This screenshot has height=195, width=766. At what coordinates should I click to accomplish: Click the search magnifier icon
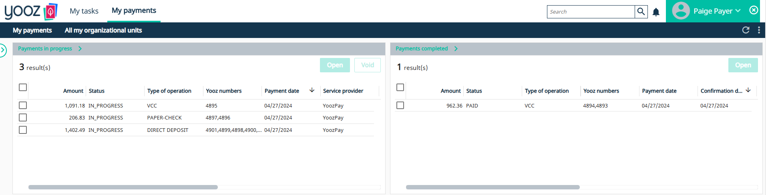point(641,12)
